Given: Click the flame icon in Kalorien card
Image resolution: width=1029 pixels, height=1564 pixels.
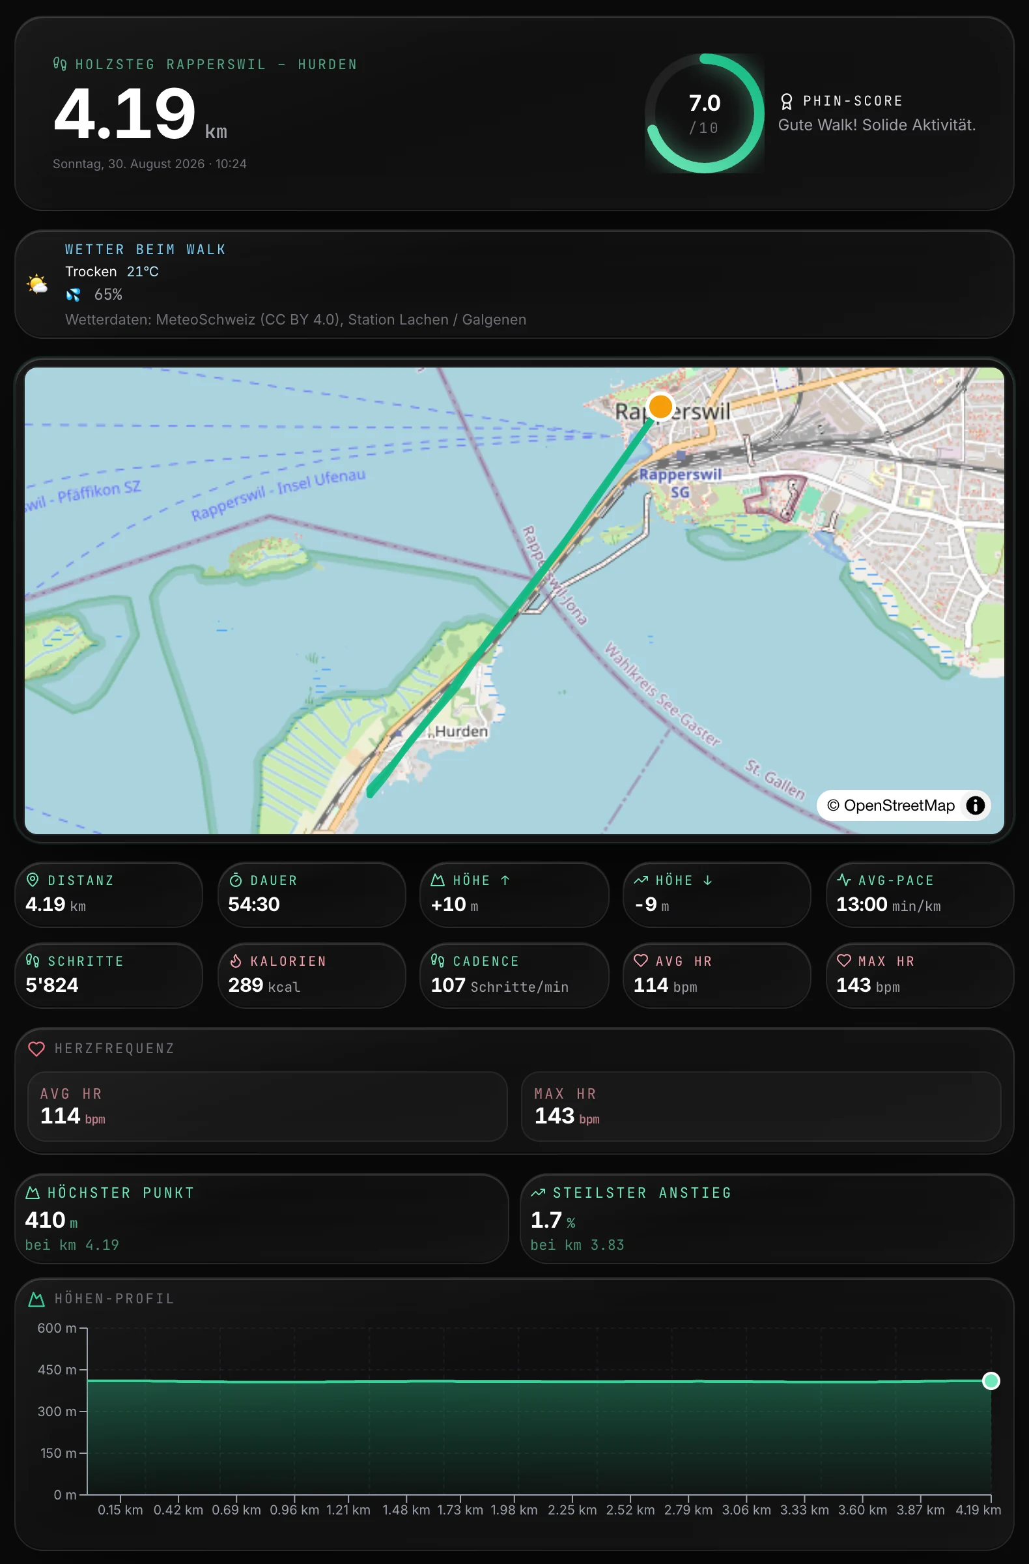Looking at the screenshot, I should click(x=235, y=961).
